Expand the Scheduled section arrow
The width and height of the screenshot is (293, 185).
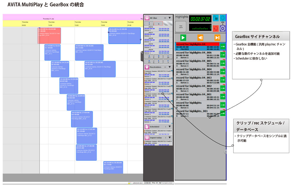pos(170,126)
